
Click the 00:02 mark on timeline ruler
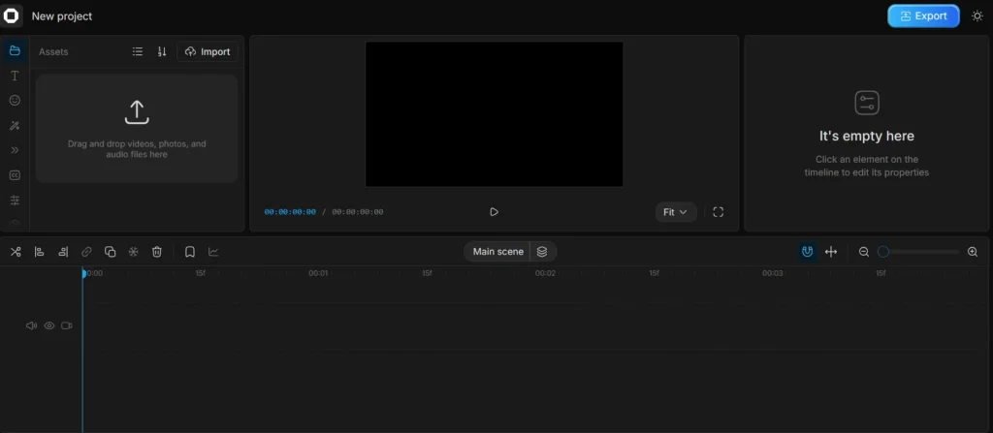[x=545, y=273]
